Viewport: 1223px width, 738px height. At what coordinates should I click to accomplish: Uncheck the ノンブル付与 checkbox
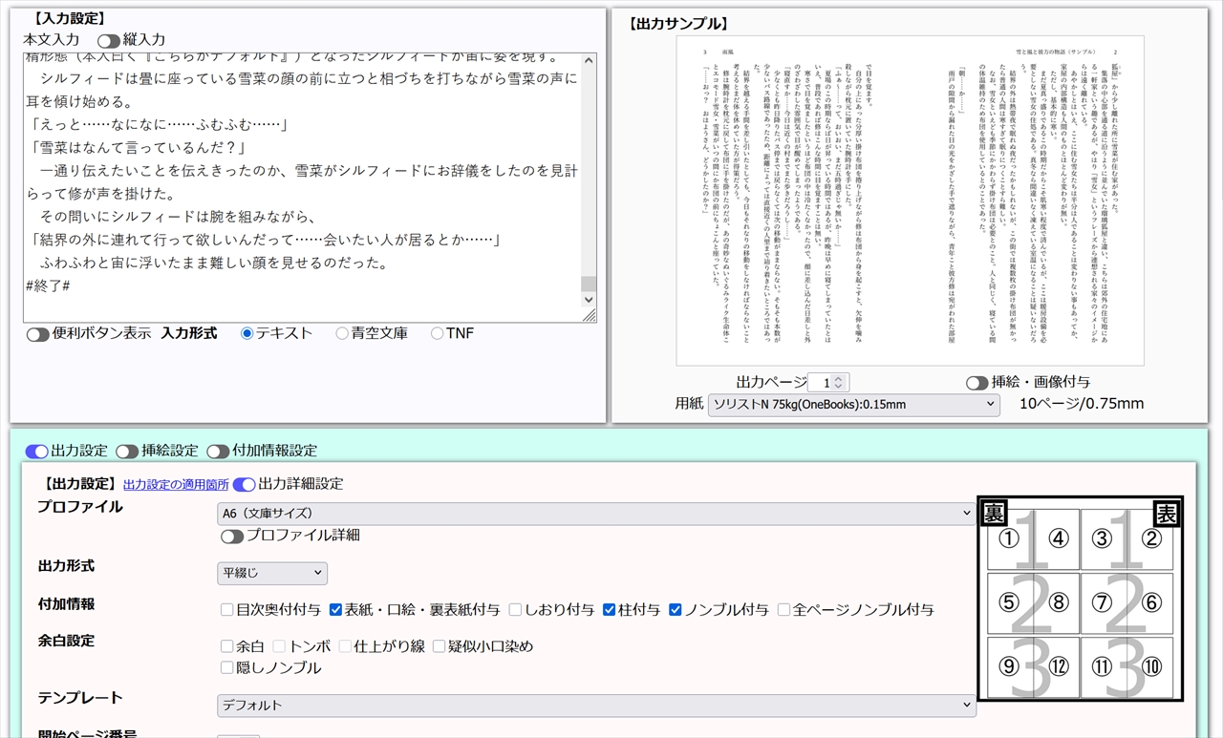tap(676, 610)
